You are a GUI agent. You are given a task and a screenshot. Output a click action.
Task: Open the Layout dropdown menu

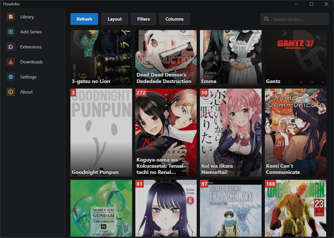(114, 19)
